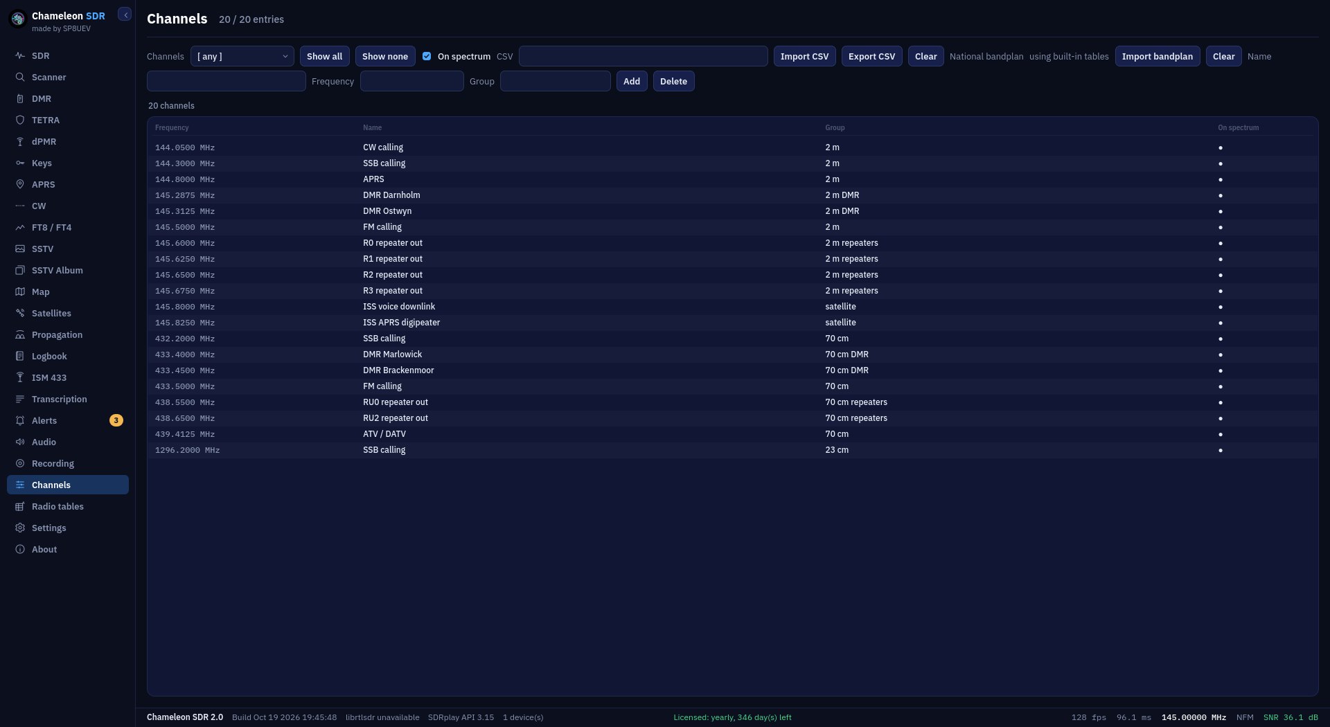Open the Scanner magnifier icon
The width and height of the screenshot is (1330, 727).
pyautogui.click(x=20, y=78)
